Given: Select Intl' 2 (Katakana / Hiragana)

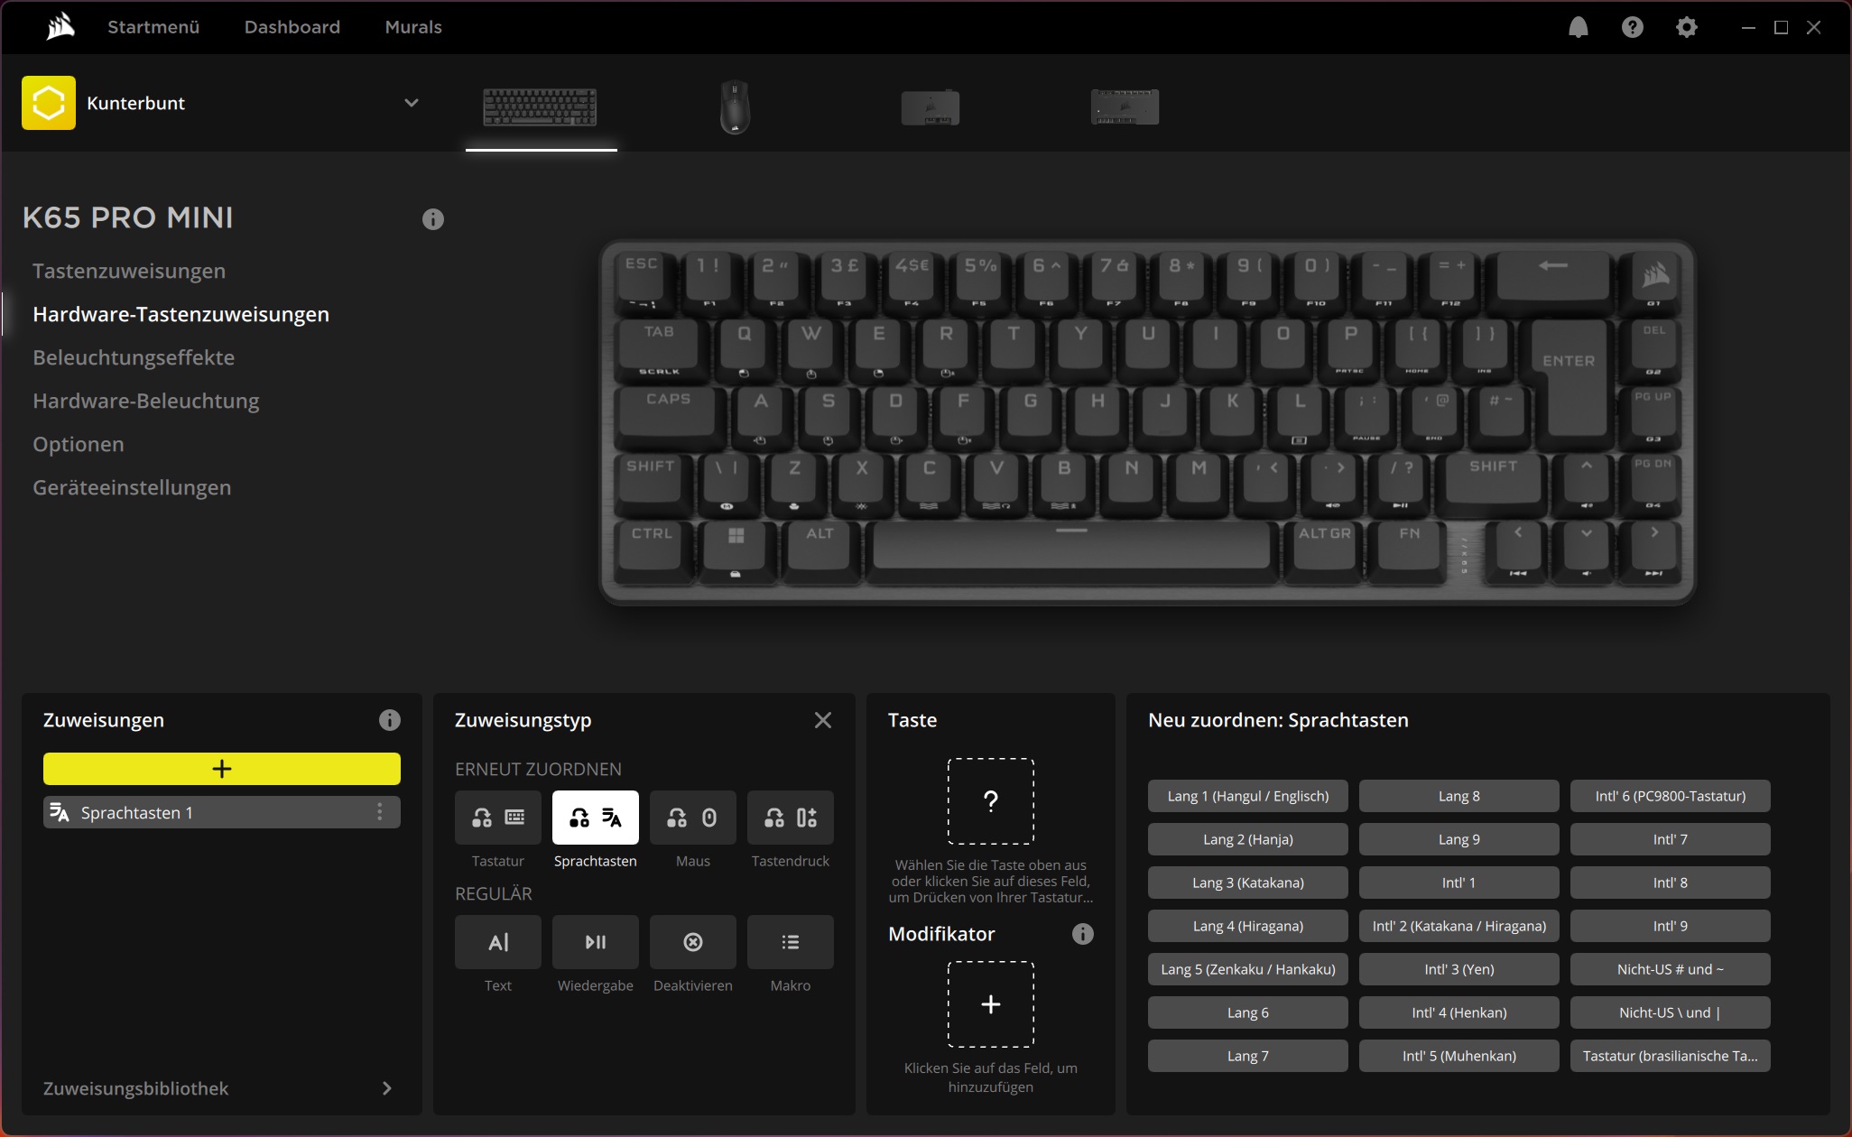Looking at the screenshot, I should (x=1459, y=926).
